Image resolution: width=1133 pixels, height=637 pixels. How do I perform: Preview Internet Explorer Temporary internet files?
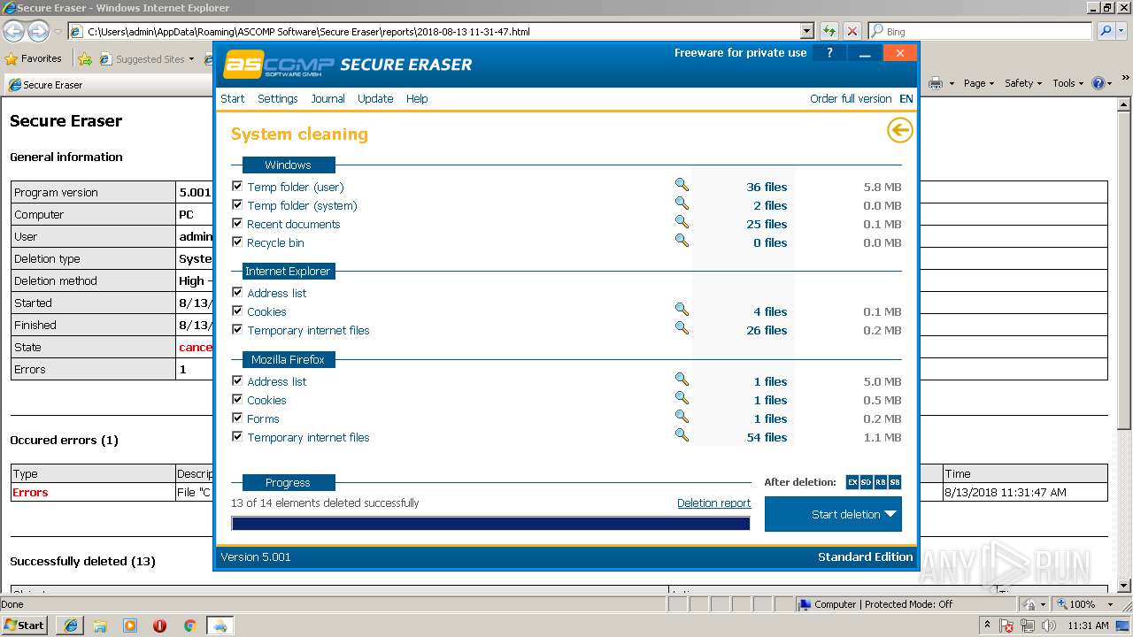coord(682,328)
